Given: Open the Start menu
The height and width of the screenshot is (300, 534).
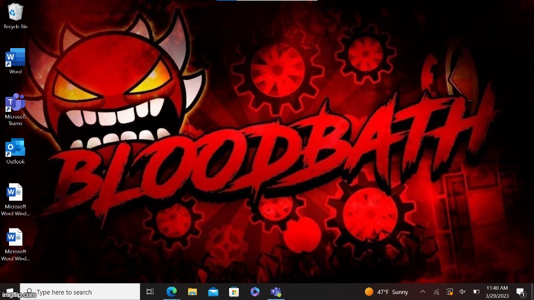Looking at the screenshot, I should point(10,292).
